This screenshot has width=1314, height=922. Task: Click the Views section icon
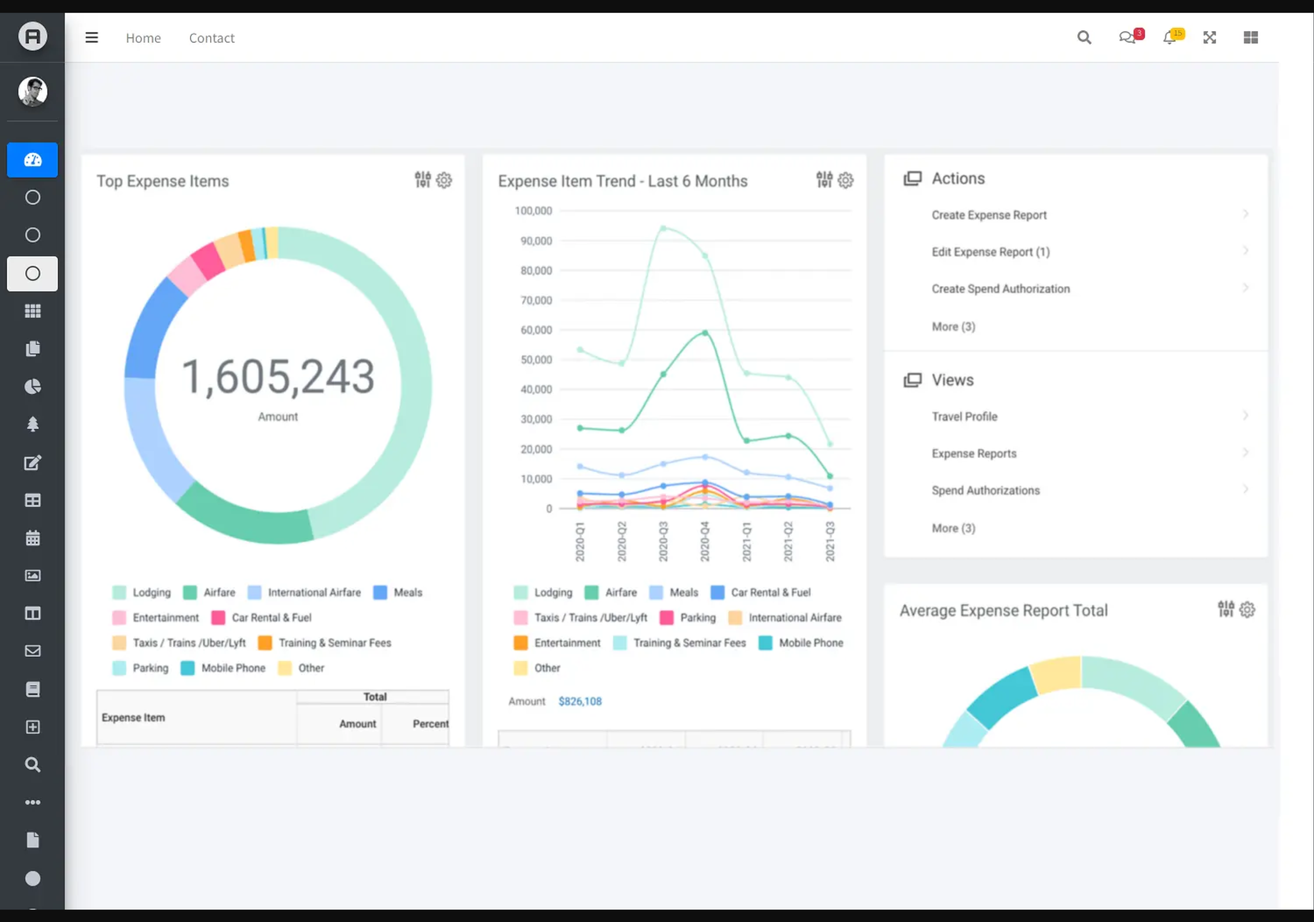[x=913, y=380]
